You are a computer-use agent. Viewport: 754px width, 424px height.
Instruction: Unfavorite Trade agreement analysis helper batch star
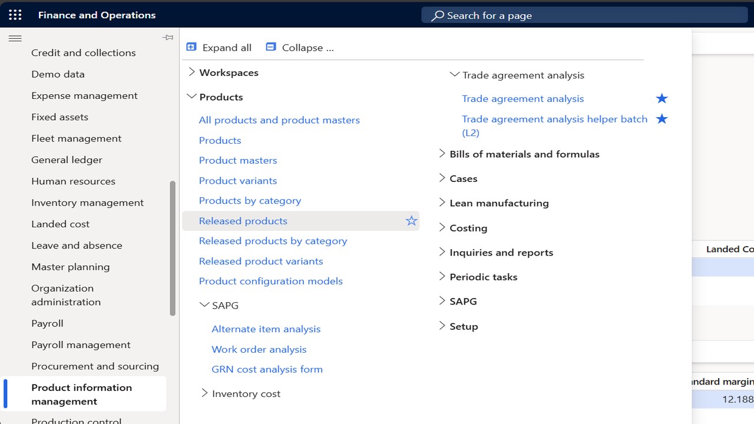pyautogui.click(x=662, y=119)
